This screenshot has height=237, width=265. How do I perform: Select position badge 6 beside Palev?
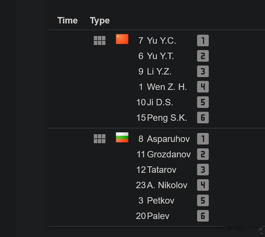(203, 216)
